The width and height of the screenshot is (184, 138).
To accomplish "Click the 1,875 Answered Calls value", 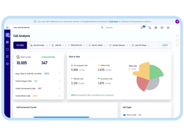I will click(x=101, y=83).
